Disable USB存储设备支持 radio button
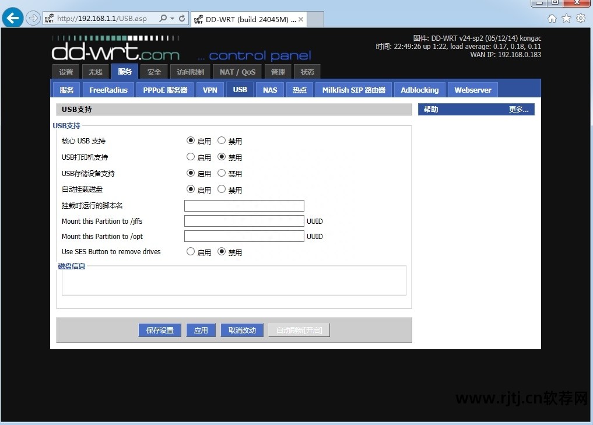Viewport: 593px width, 425px height. (222, 173)
